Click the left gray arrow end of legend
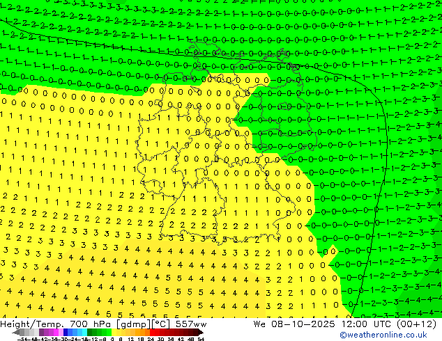442x341 pixels. point(16,332)
